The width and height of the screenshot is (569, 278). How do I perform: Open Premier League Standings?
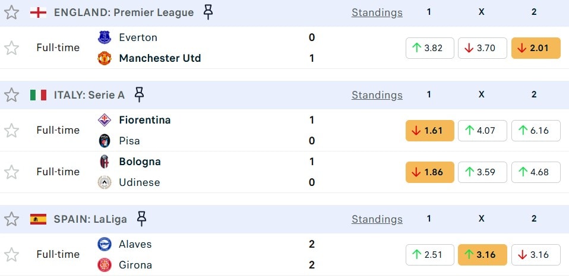pos(377,12)
